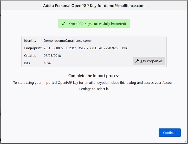
Task: Click the dialog resize grip corner
Action: (186, 142)
